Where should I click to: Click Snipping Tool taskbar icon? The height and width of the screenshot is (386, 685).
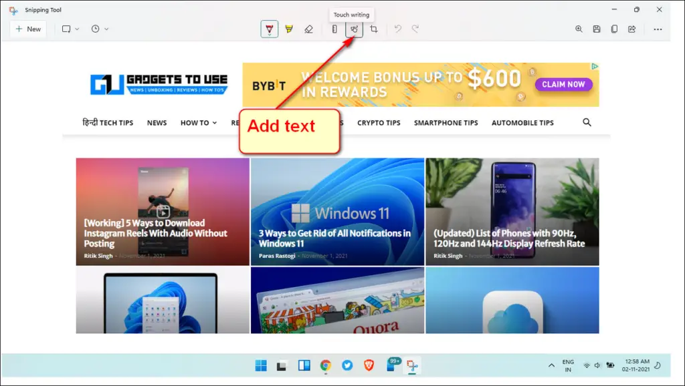[x=412, y=365]
